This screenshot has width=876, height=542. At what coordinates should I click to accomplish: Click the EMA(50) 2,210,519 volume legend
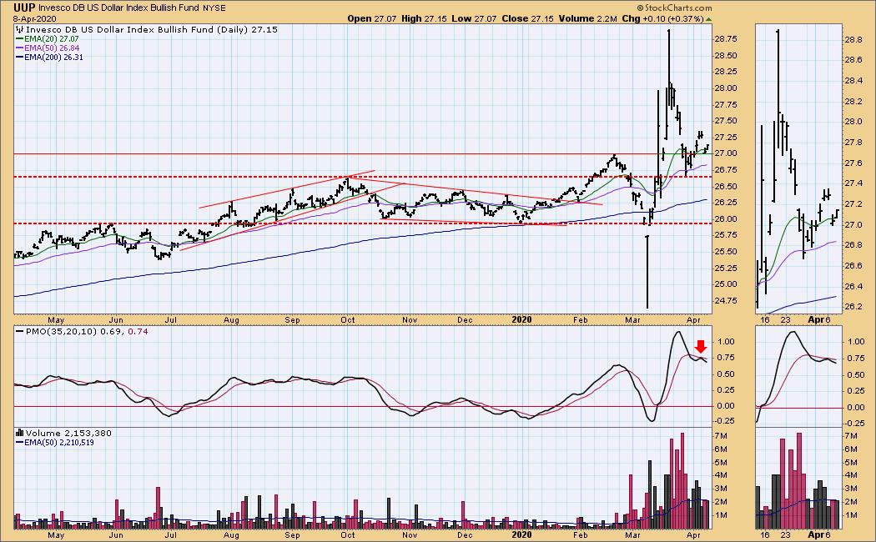point(59,442)
